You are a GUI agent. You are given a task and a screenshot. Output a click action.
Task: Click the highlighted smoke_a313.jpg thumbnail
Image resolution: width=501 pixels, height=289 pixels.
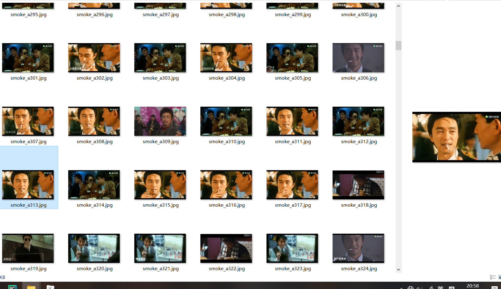coord(28,185)
